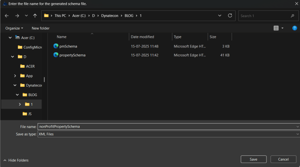Click the Cancel button
This screenshot has width=300, height=167.
(283, 159)
